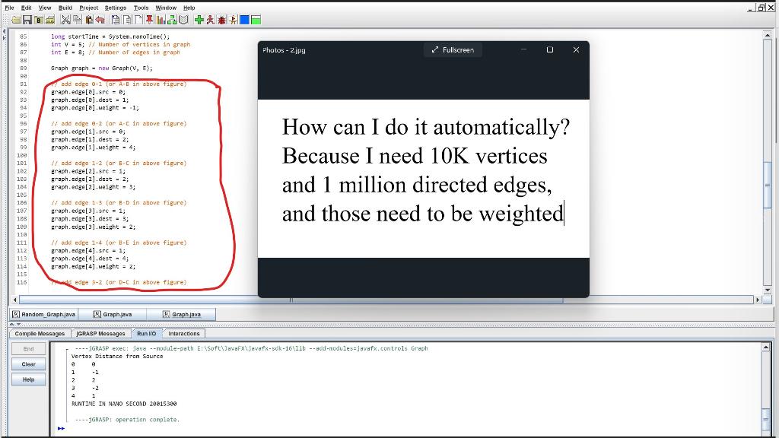Click the code line 'Graph graph = new Graph(V, E);'
Screen dimensions: 779x438
(102, 68)
